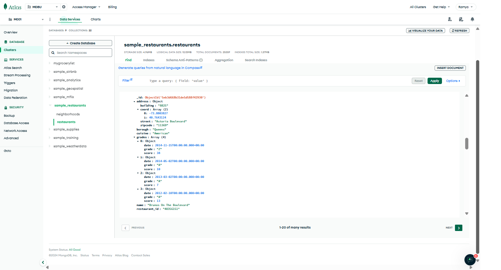
Task: Open Triggers in the sidebar
Action: tap(9, 83)
